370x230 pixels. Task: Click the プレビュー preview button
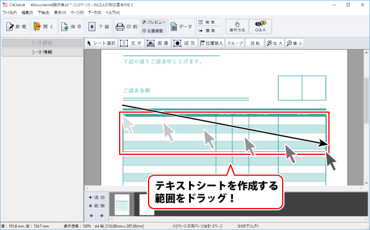click(154, 22)
